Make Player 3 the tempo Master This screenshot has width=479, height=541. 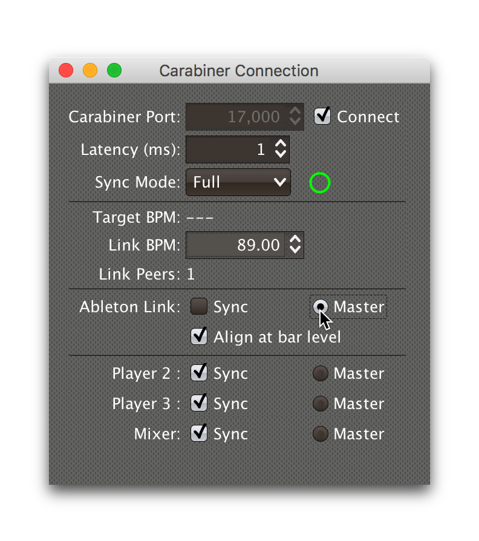tap(319, 403)
